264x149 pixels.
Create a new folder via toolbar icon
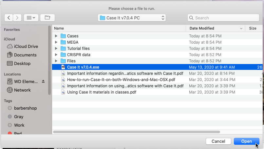(47, 18)
